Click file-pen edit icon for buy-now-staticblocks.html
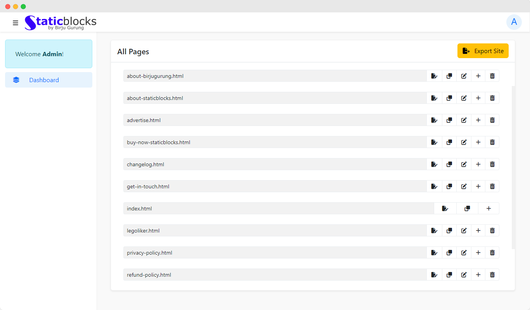Image resolution: width=530 pixels, height=310 pixels. [x=435, y=142]
